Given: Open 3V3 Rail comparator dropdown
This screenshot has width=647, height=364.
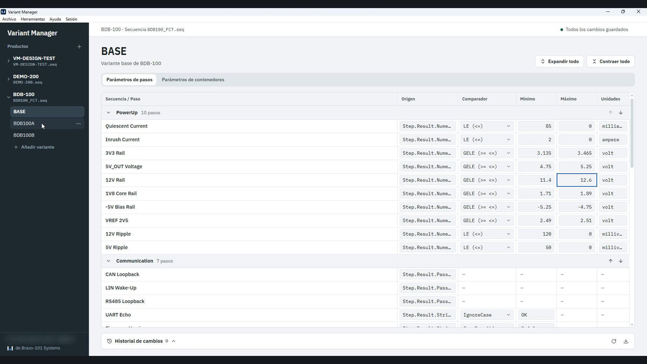Looking at the screenshot, I should click(486, 153).
